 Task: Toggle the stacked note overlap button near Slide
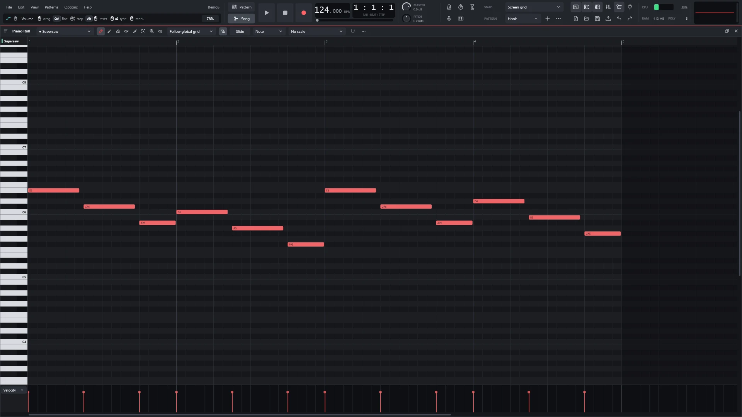(x=223, y=31)
